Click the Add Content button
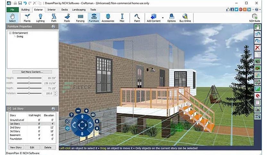This screenshot has height=155, width=268. 154,18
